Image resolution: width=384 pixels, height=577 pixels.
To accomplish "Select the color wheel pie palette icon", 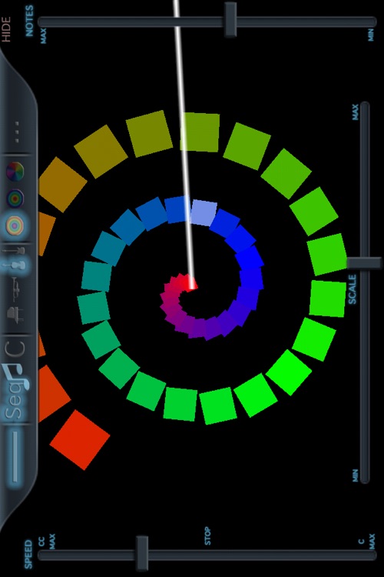I will pyautogui.click(x=15, y=172).
